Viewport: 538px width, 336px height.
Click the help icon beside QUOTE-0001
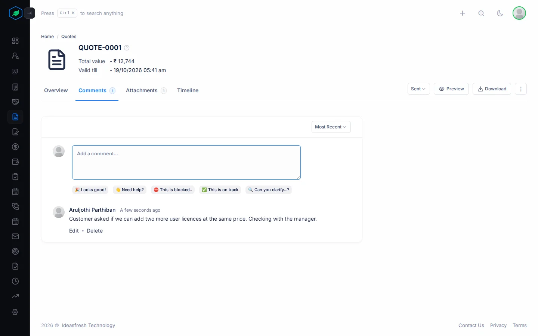(x=127, y=48)
